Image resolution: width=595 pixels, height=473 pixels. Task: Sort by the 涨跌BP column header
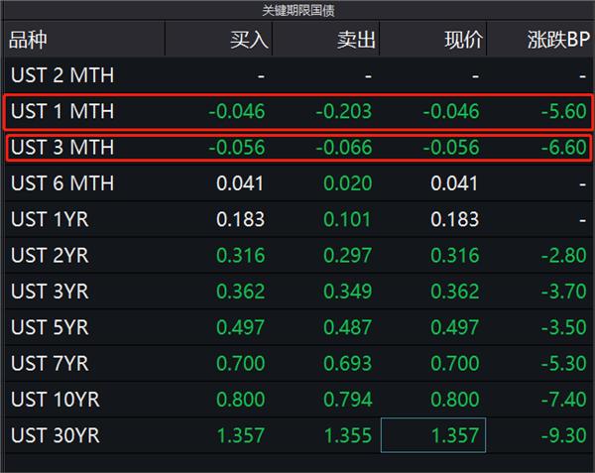558,40
